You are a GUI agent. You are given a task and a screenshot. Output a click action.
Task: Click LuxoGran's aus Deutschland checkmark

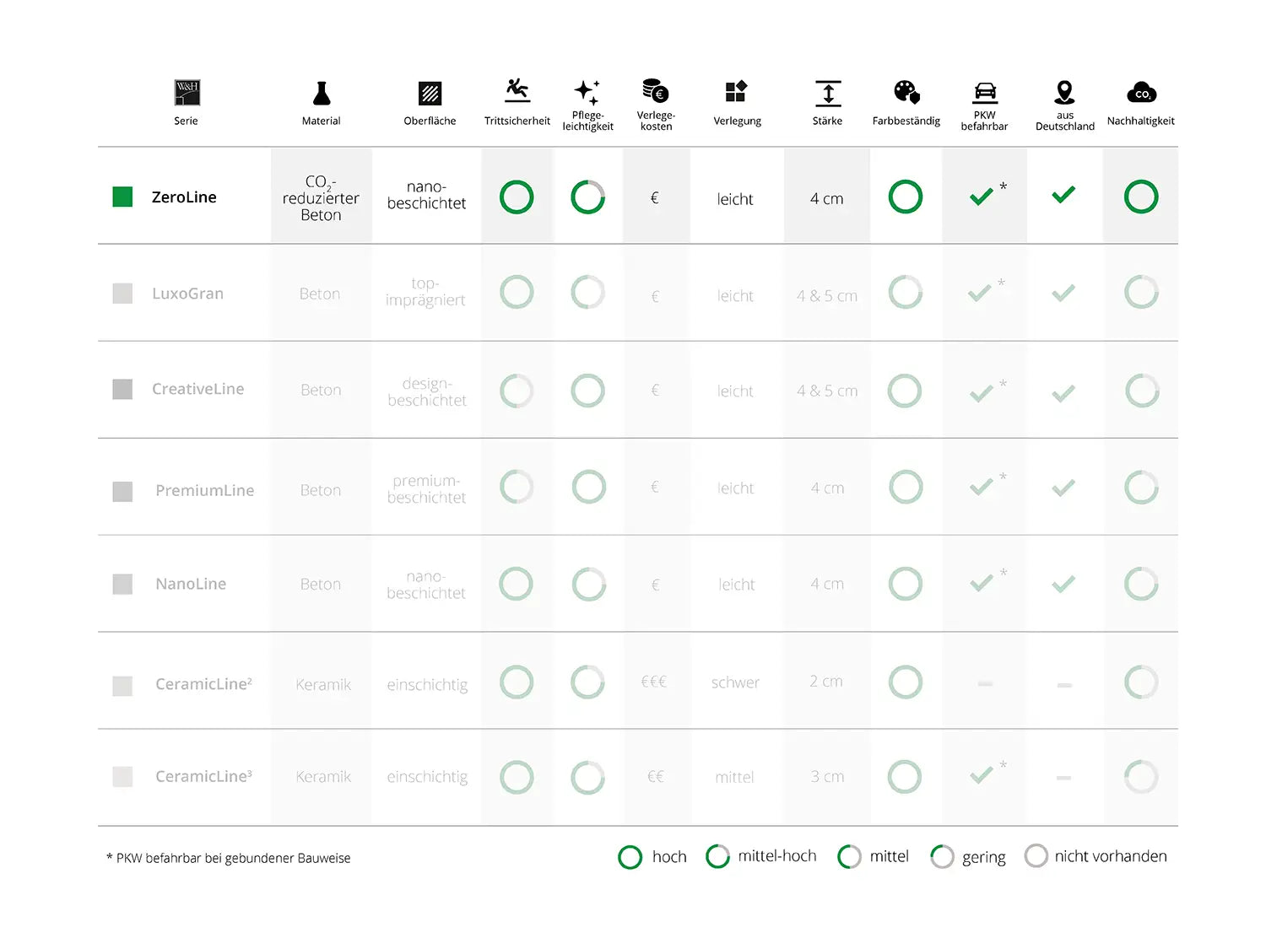1063,294
